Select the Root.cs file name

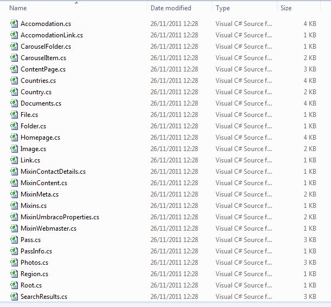pos(31,285)
